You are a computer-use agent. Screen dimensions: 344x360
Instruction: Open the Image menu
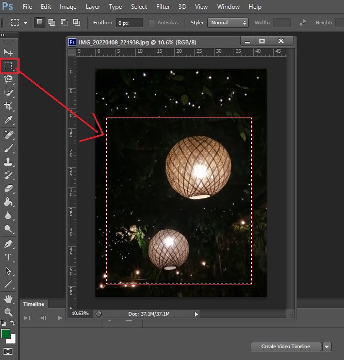point(68,7)
